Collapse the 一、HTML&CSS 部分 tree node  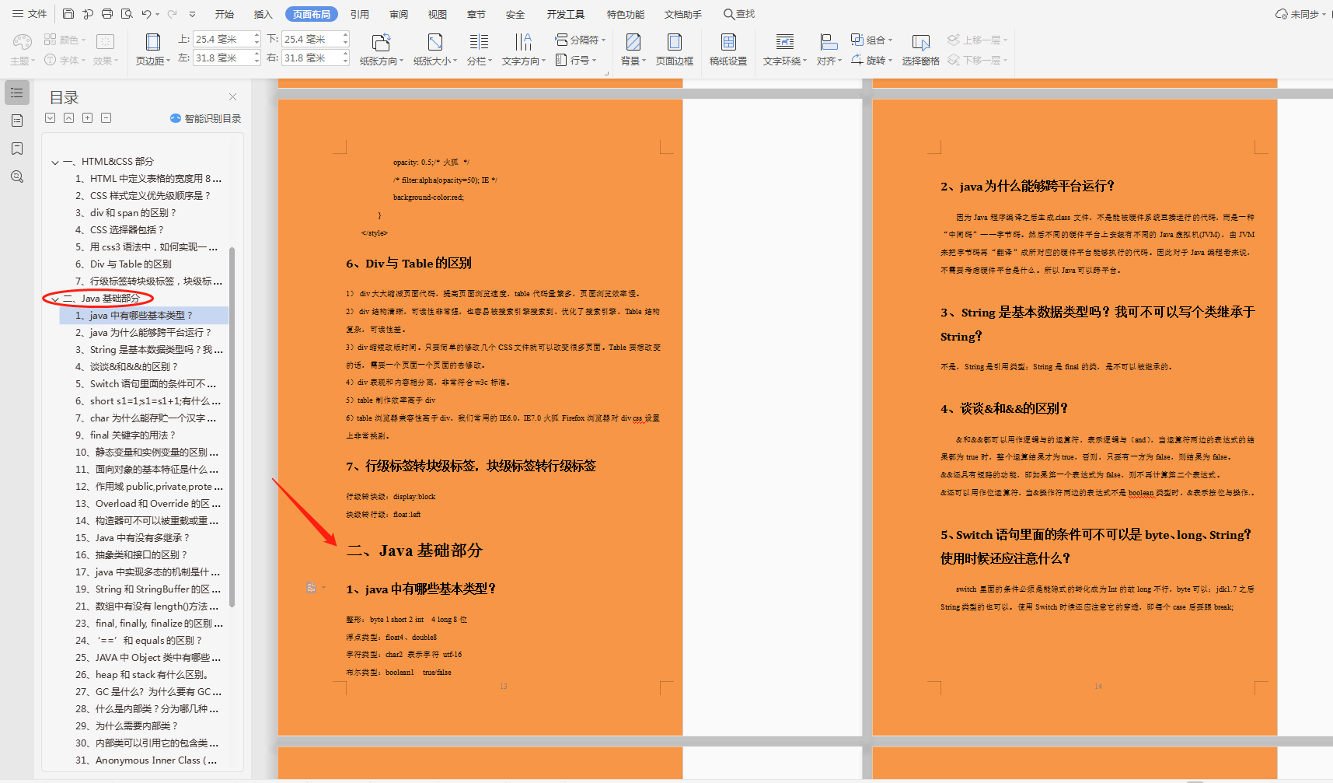[x=55, y=163]
